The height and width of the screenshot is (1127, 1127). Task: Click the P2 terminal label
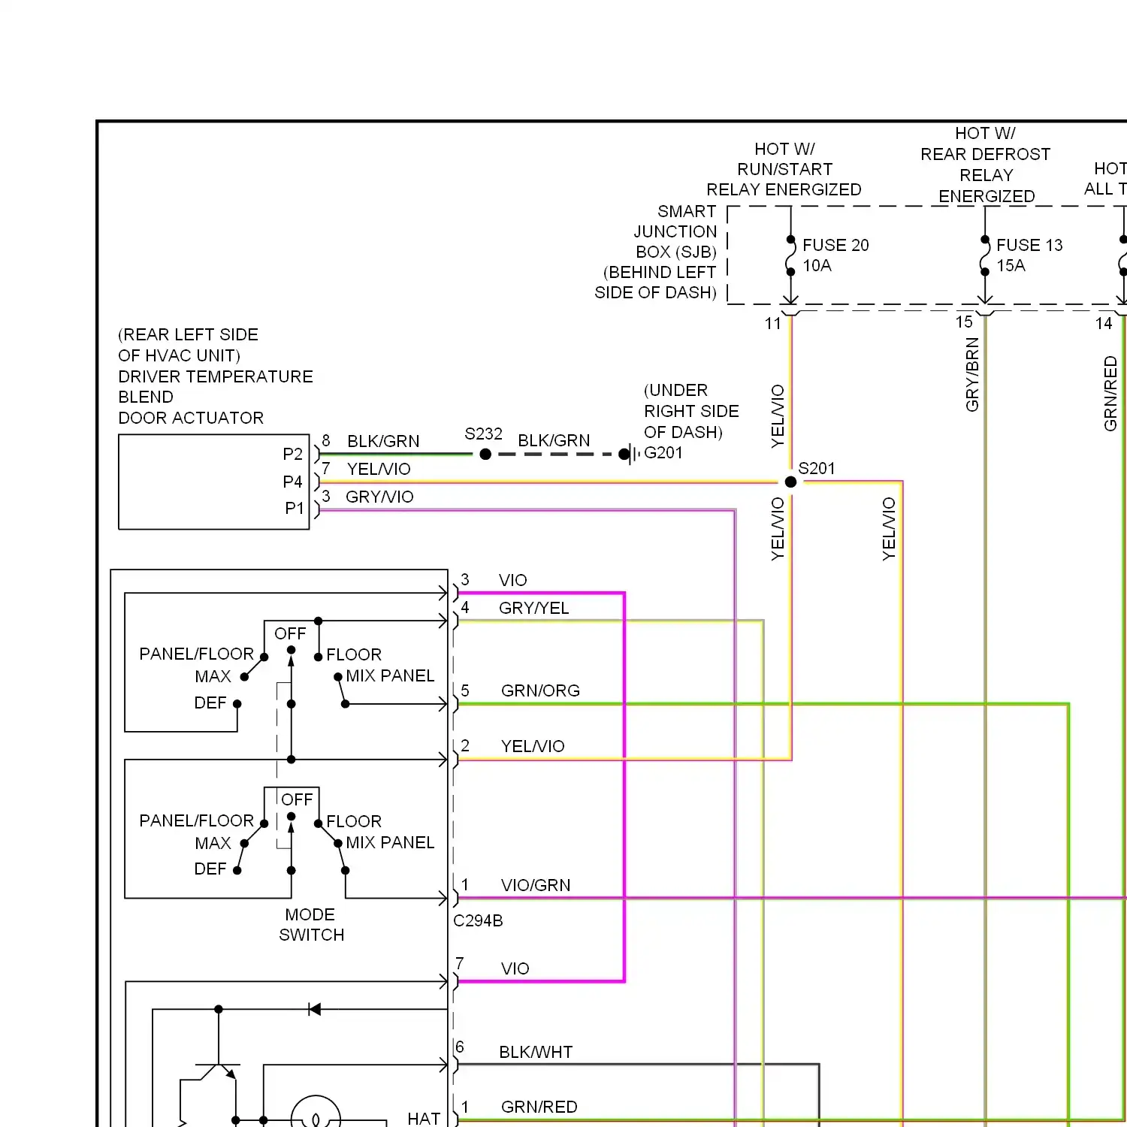click(x=292, y=454)
